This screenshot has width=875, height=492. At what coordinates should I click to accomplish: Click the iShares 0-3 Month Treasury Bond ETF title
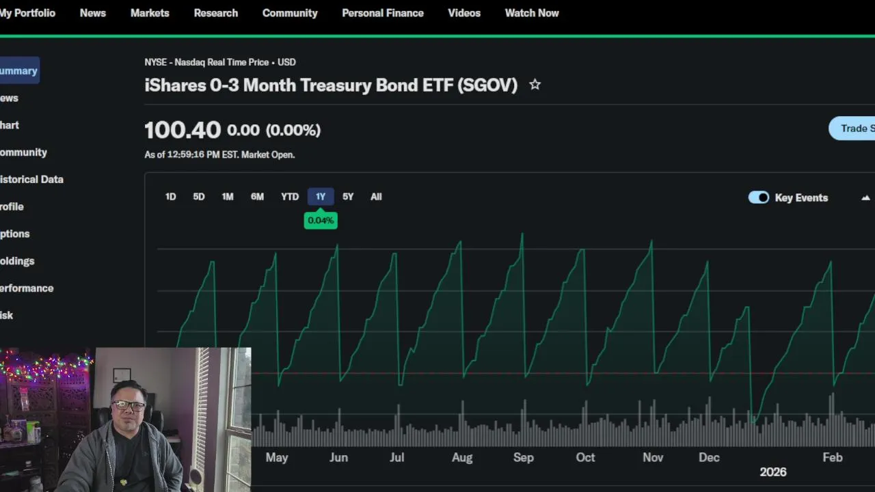tap(331, 85)
